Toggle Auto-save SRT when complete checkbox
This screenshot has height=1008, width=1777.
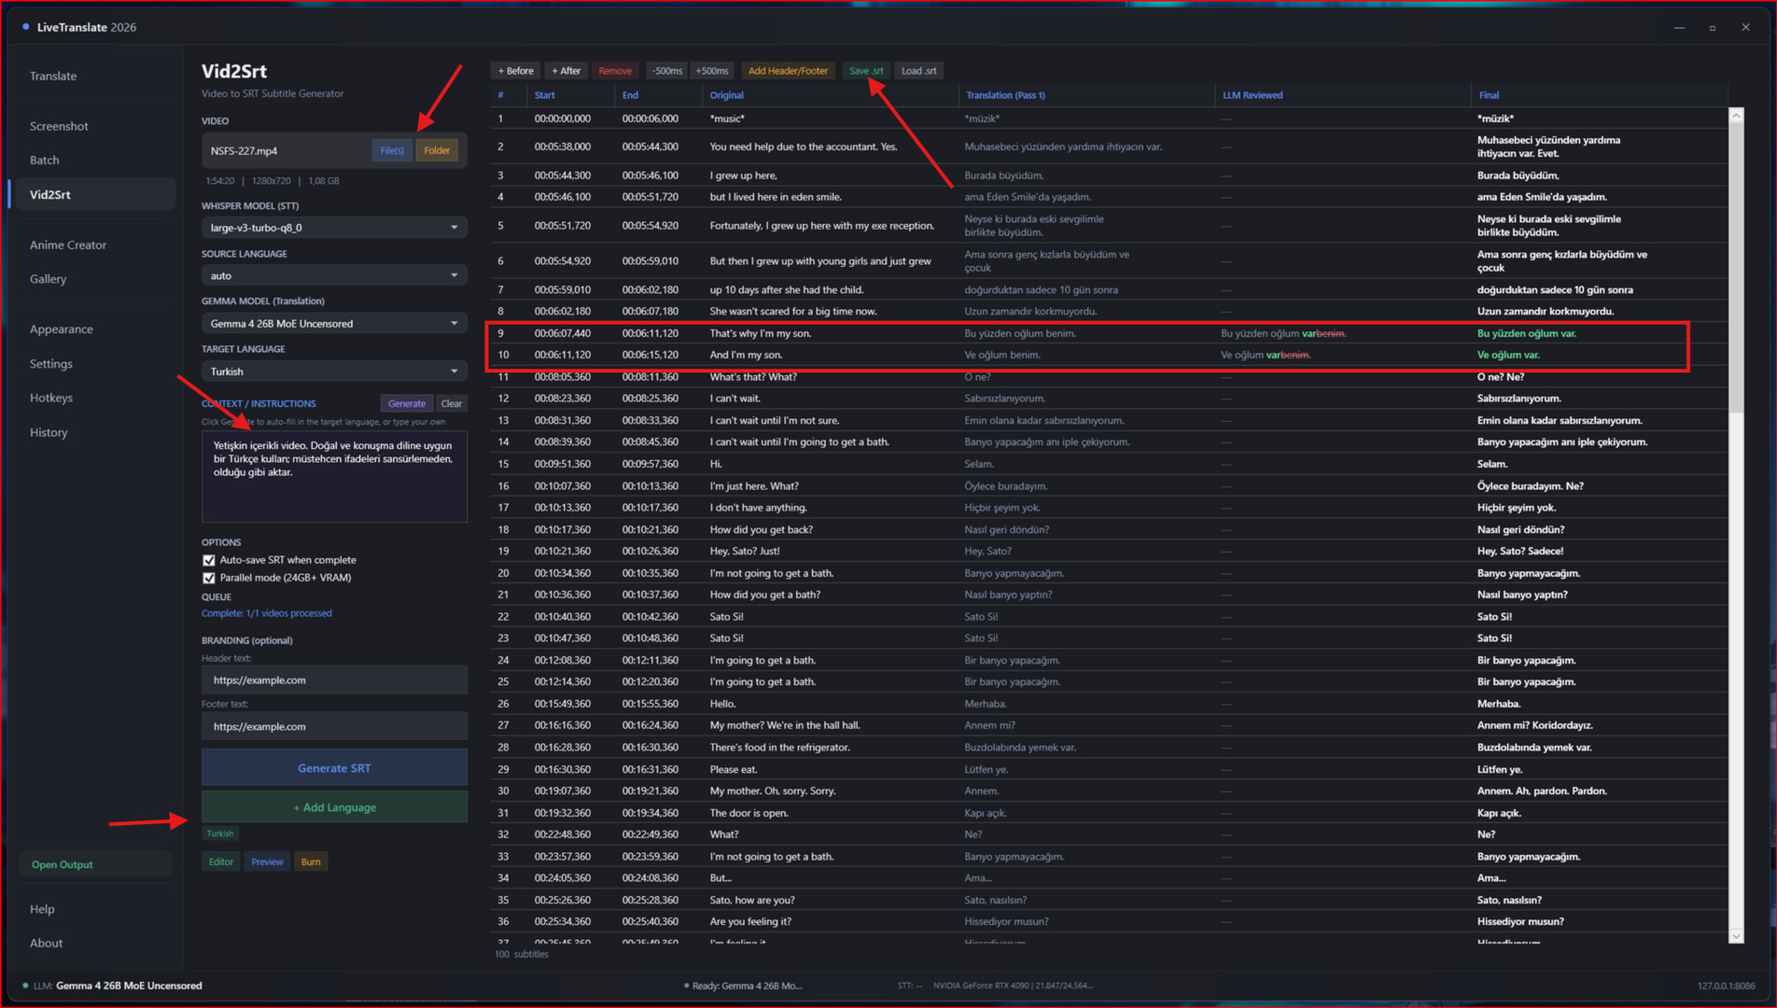click(x=209, y=560)
